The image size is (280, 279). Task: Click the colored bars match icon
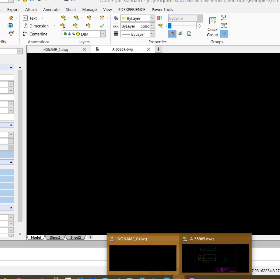point(160,18)
